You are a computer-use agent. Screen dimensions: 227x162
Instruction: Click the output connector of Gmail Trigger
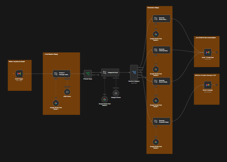pos(23,74)
